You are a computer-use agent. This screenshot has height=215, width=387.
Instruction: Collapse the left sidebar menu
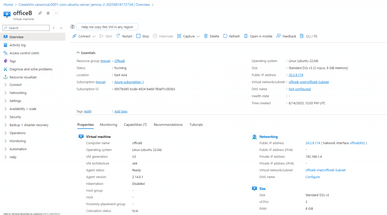coord(61,28)
